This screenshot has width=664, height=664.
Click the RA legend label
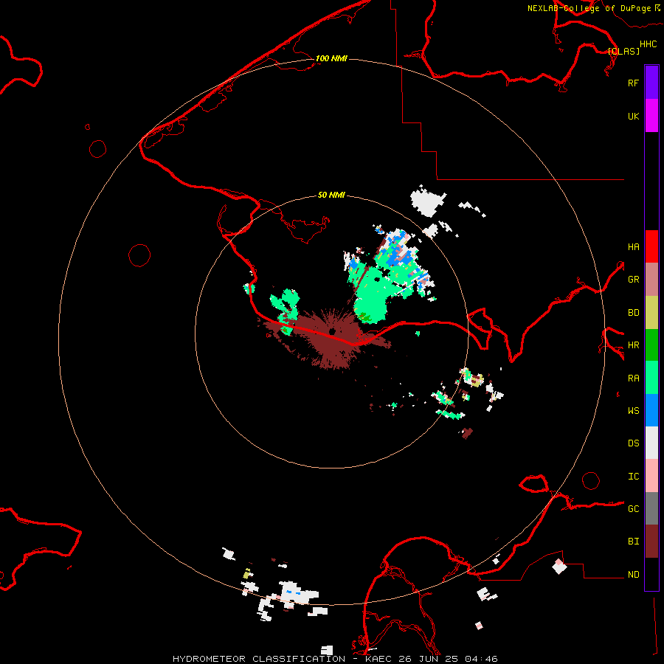(x=633, y=378)
